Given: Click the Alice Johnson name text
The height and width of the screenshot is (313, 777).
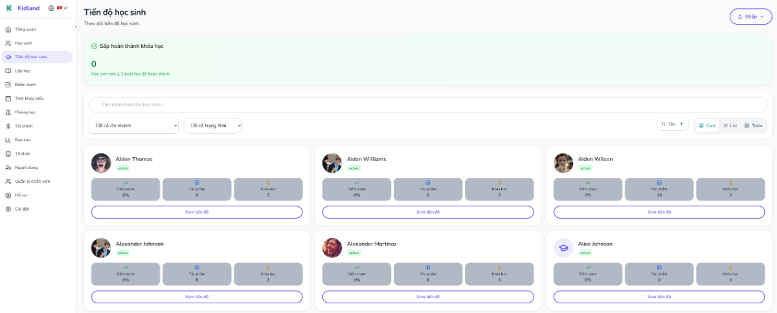Looking at the screenshot, I should click(595, 244).
